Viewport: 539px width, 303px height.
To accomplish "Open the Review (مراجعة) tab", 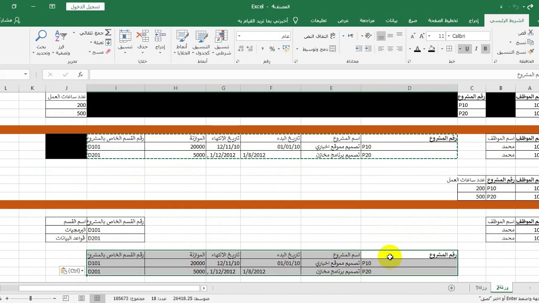I will point(367,20).
